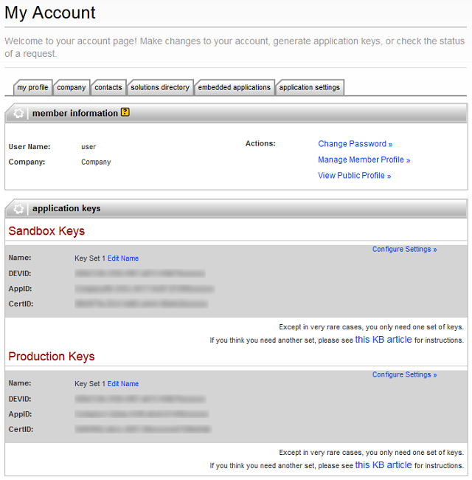Viewport: 472px width, 480px height.
Task: Click the 'User Name:' label
Action: [29, 147]
